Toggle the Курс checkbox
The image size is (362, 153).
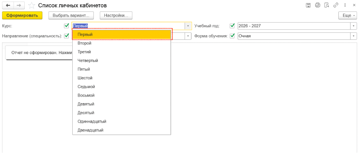tap(67, 26)
